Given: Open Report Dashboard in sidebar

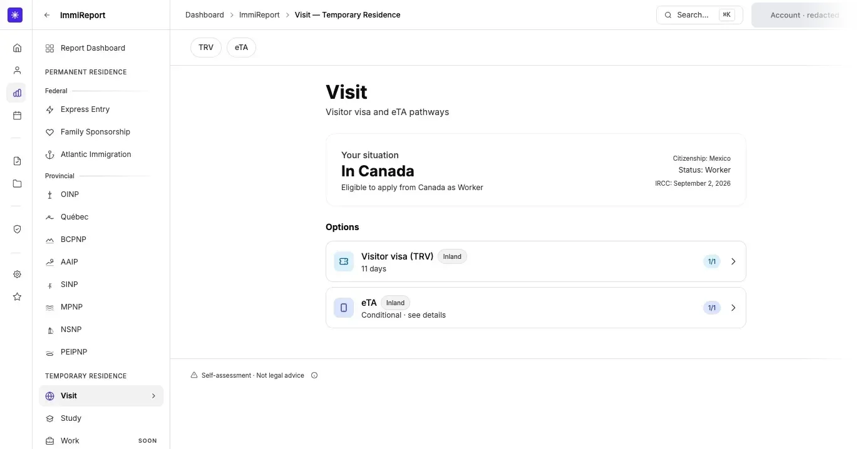Looking at the screenshot, I should 101,48.
